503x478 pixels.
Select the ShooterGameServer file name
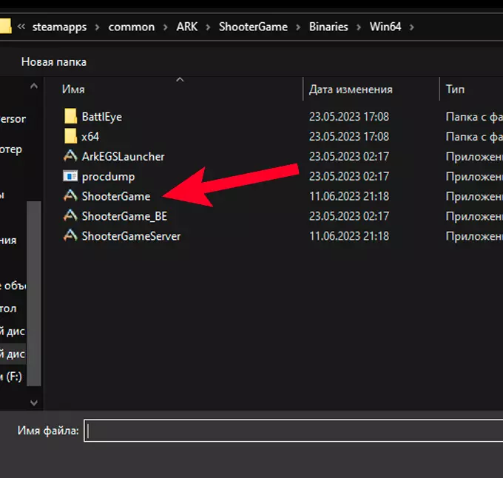pyautogui.click(x=131, y=236)
